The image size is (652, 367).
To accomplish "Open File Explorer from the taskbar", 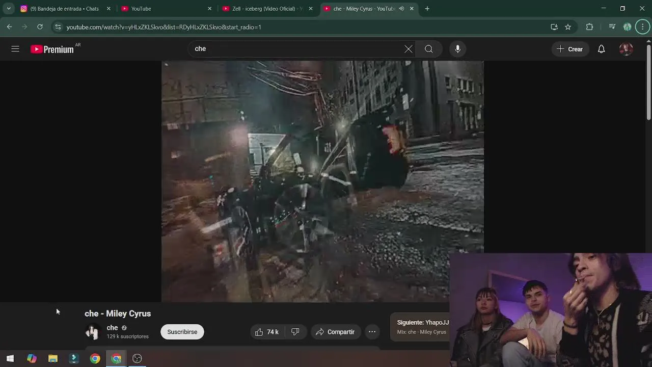I will [x=53, y=358].
